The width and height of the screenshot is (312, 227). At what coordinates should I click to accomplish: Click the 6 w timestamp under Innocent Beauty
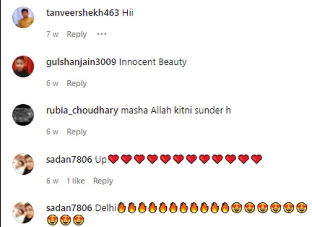52,83
